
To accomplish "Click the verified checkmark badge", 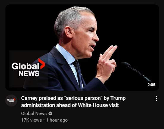I will coord(50,114).
